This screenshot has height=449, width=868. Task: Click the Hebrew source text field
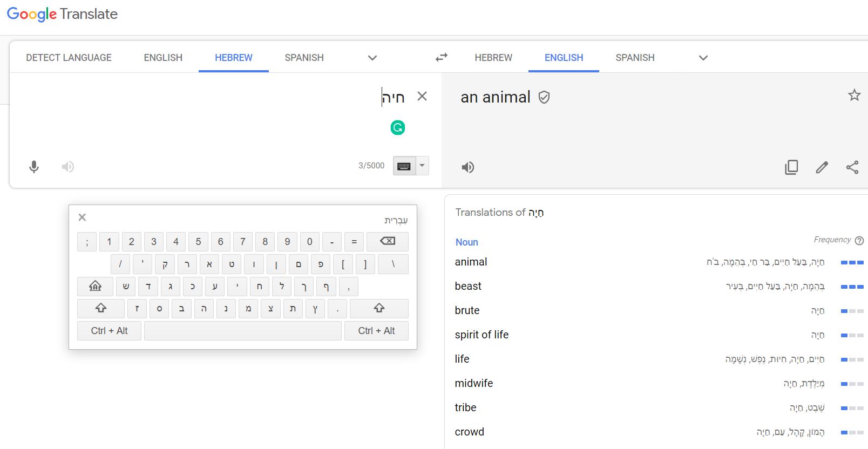216,108
